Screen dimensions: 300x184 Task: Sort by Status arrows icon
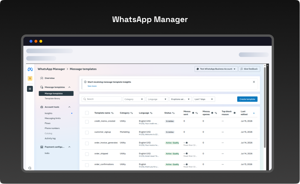point(173,113)
